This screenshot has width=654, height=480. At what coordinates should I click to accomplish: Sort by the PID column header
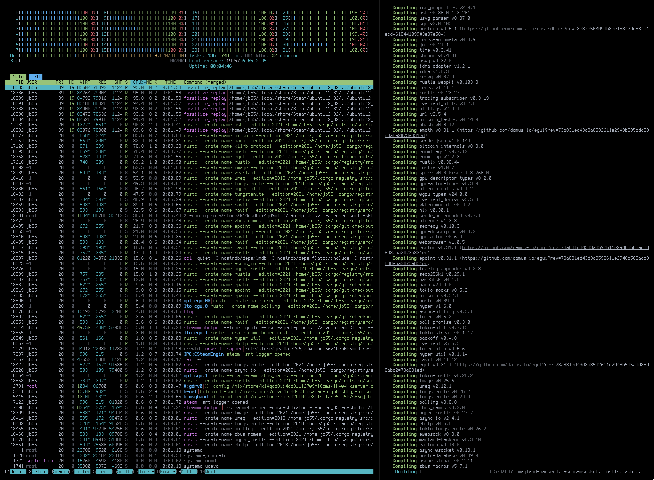point(19,82)
